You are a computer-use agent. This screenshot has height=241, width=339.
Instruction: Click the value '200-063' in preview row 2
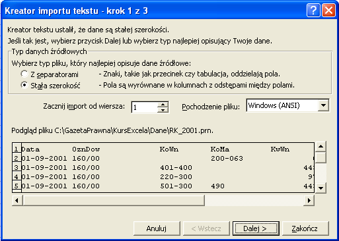(227, 159)
